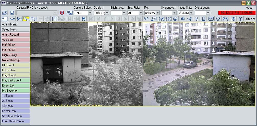Open the Setup Menu
The image size is (257, 126).
click(x=15, y=30)
